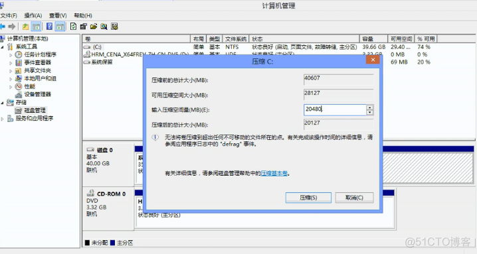This screenshot has height=254, width=477.
Task: Toggle the show/hide action pane icon
Action: (60, 27)
